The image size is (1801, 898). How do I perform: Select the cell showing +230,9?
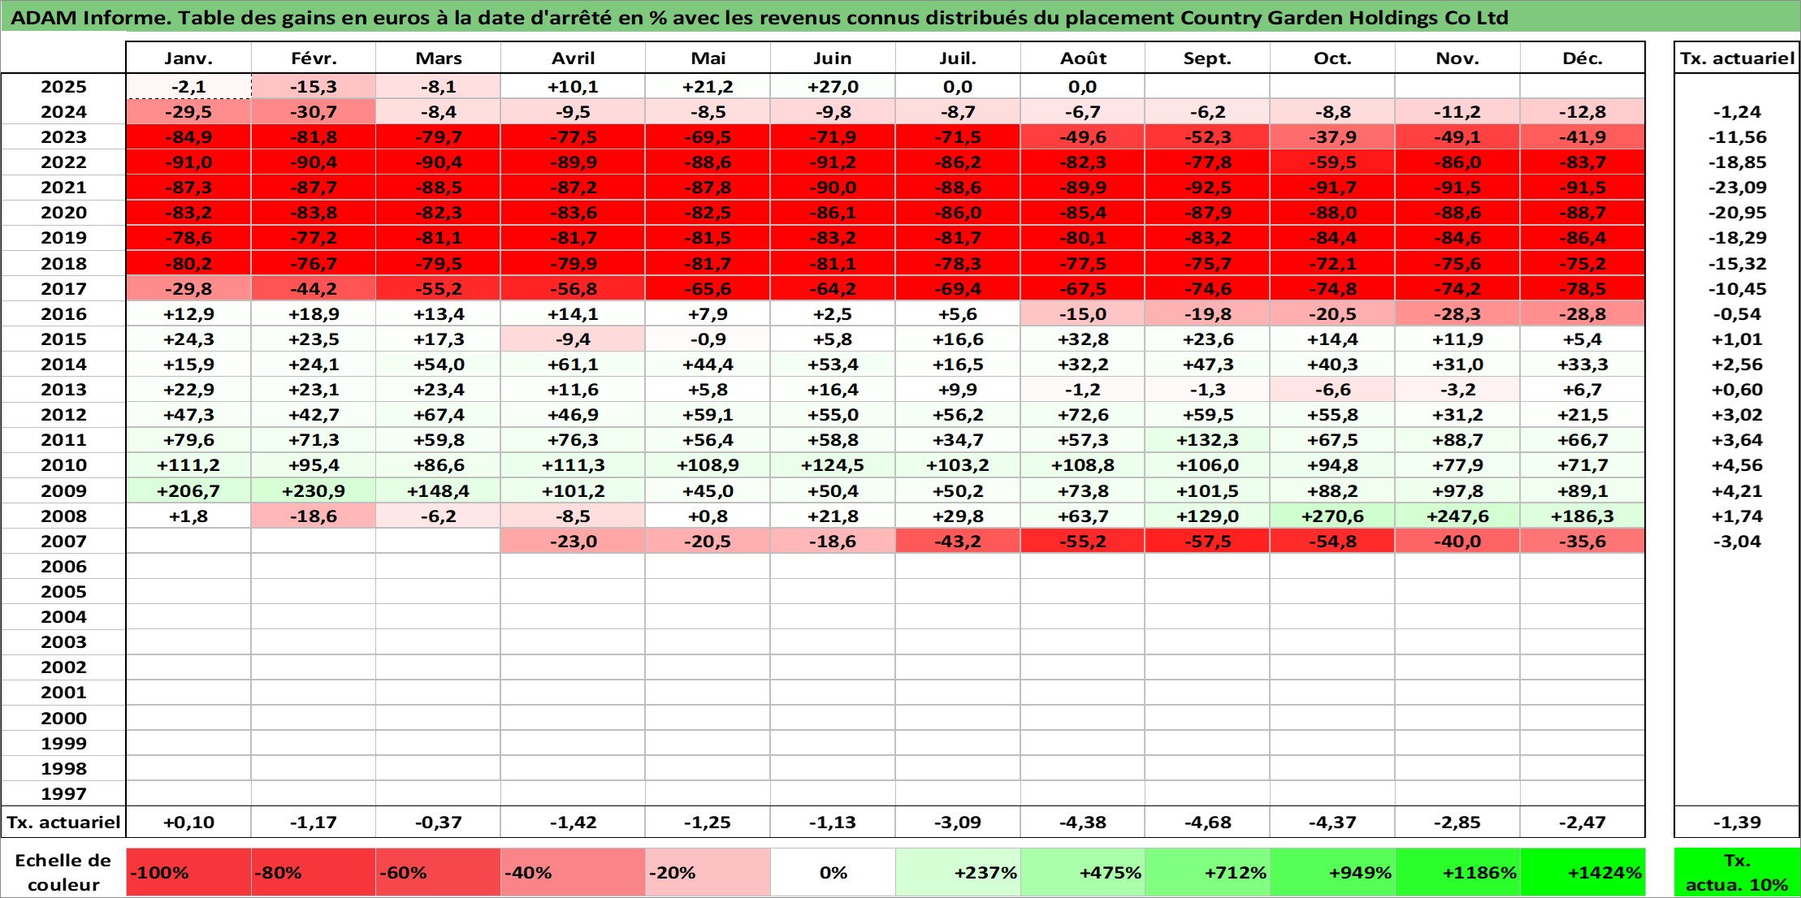[314, 491]
